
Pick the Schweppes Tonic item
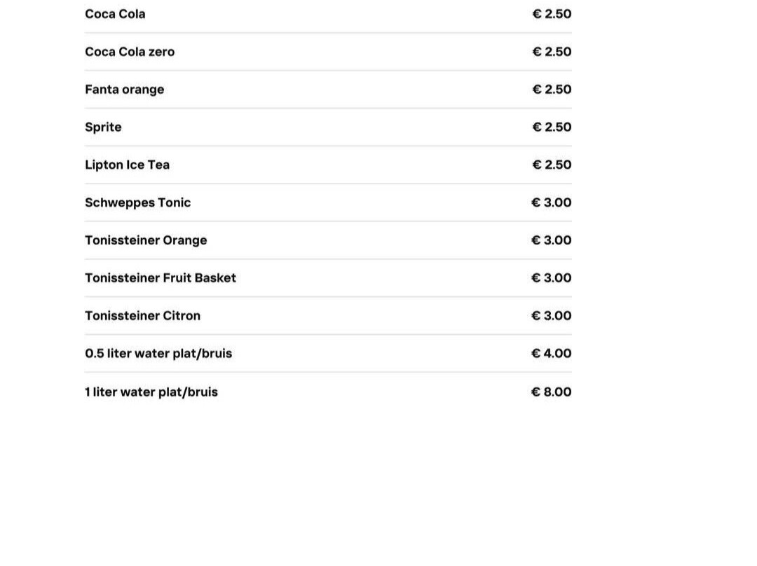(x=137, y=203)
